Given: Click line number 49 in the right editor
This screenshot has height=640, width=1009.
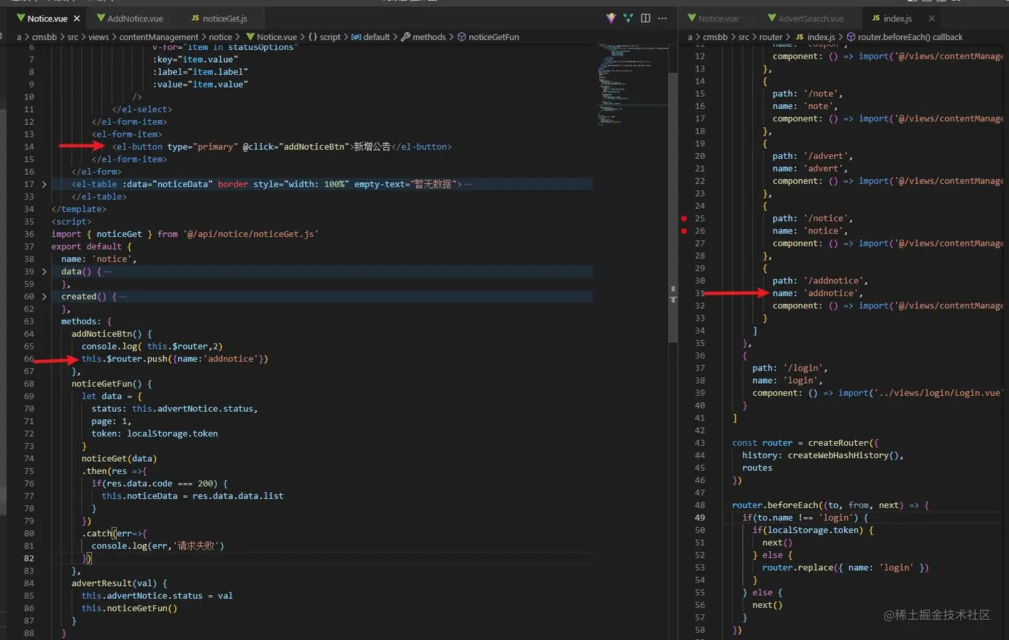Looking at the screenshot, I should click(x=699, y=518).
